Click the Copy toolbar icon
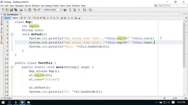The image size is (188, 105). tap(26, 10)
